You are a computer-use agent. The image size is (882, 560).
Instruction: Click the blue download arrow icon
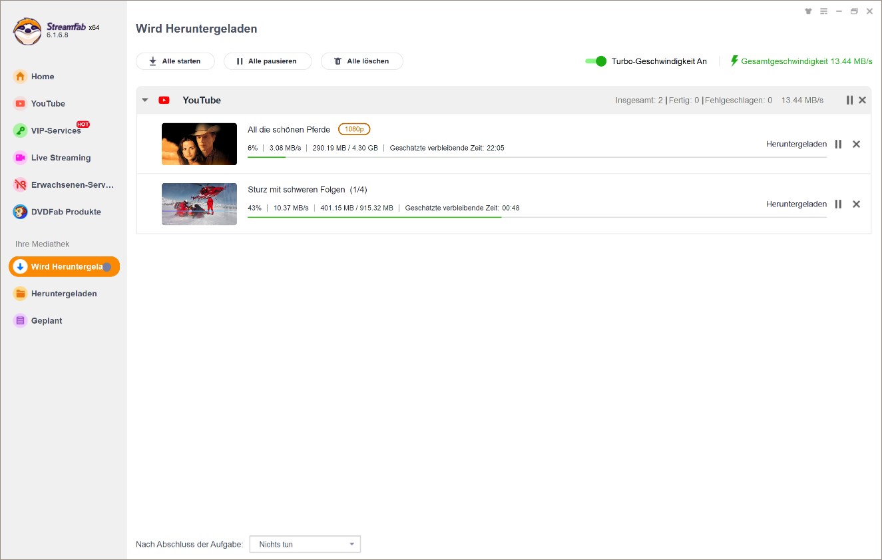coord(20,266)
